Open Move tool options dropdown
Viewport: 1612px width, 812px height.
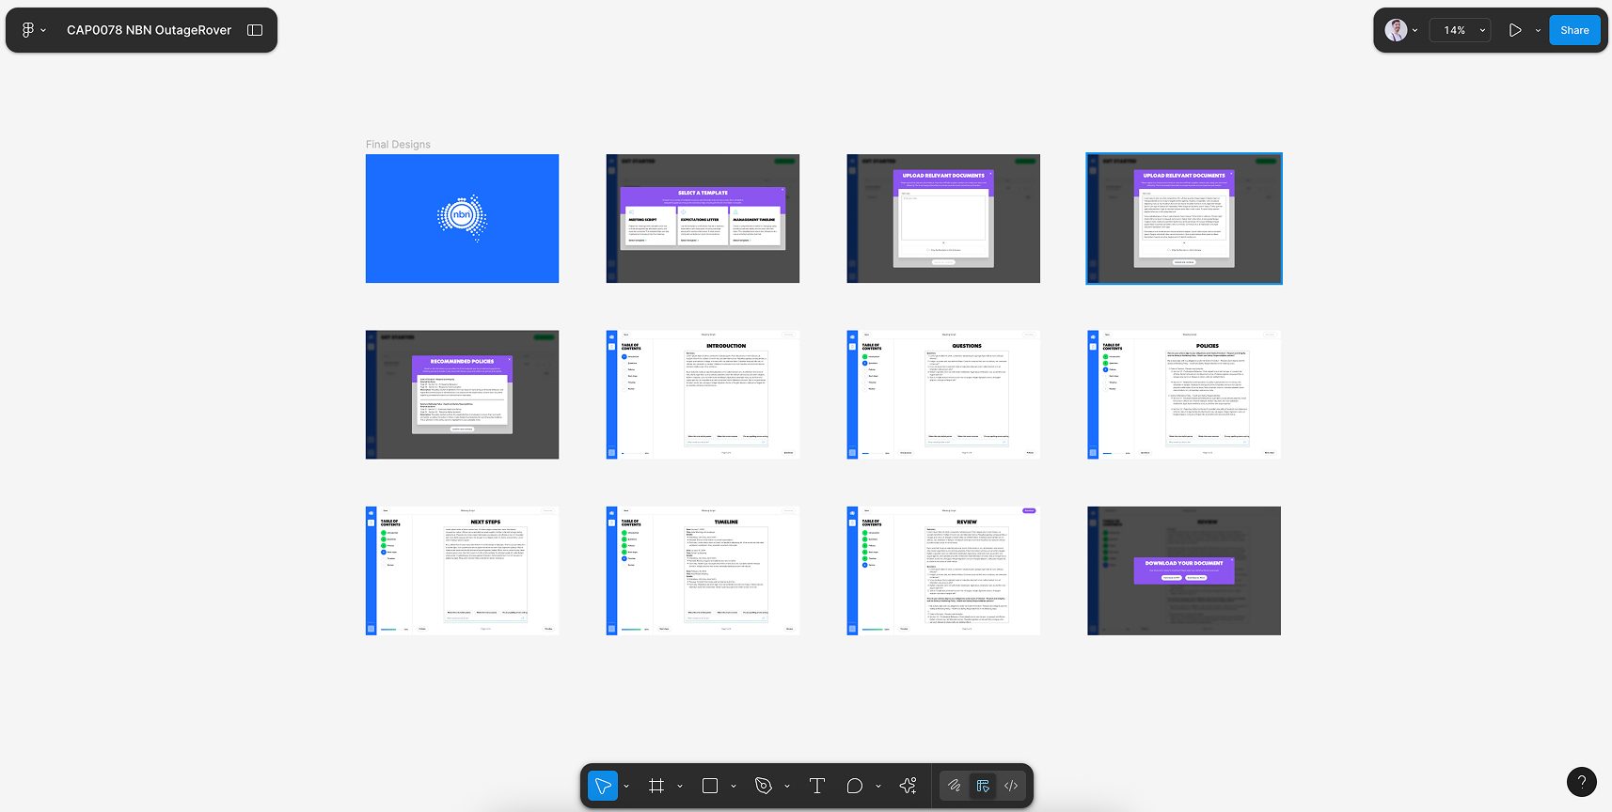pyautogui.click(x=626, y=786)
